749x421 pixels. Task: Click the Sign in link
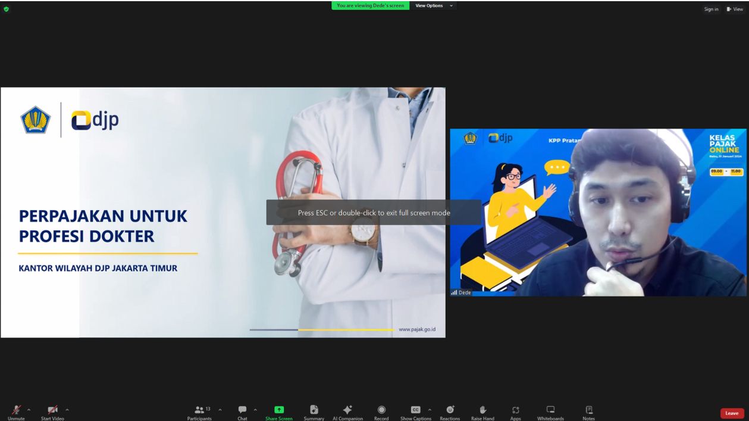click(711, 9)
